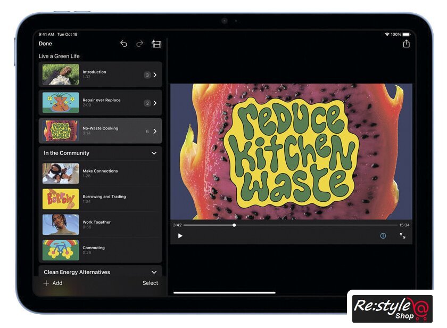Open the add media filmstrip icon
447x328 pixels.
[156, 44]
